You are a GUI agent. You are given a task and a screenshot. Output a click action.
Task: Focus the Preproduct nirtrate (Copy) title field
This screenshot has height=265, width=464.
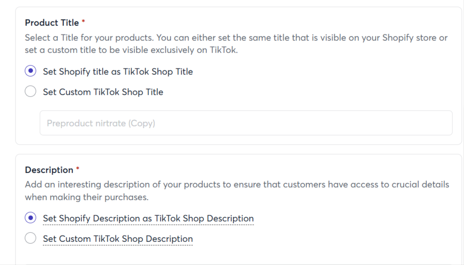246,123
